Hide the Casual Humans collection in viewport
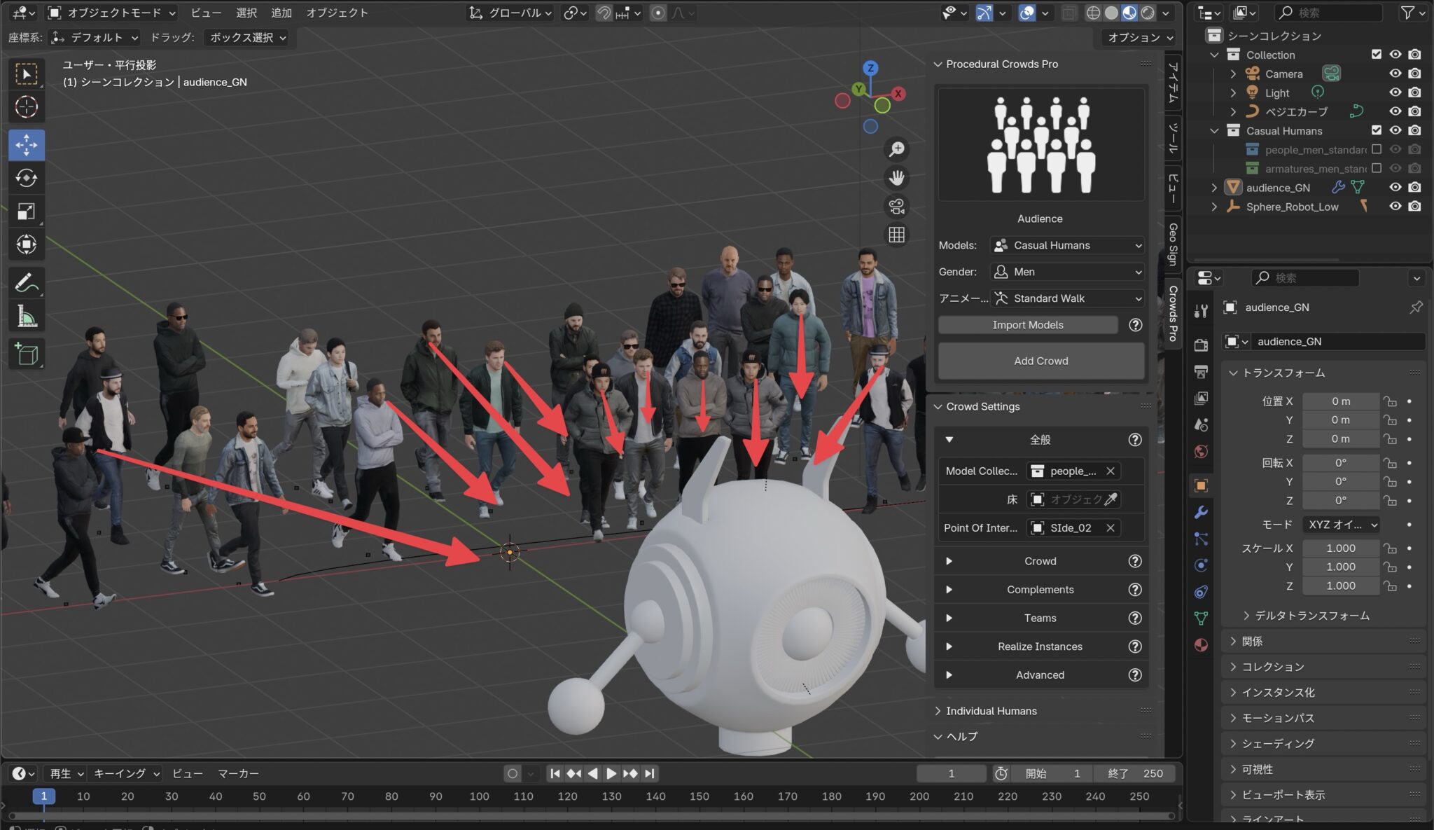 tap(1395, 130)
